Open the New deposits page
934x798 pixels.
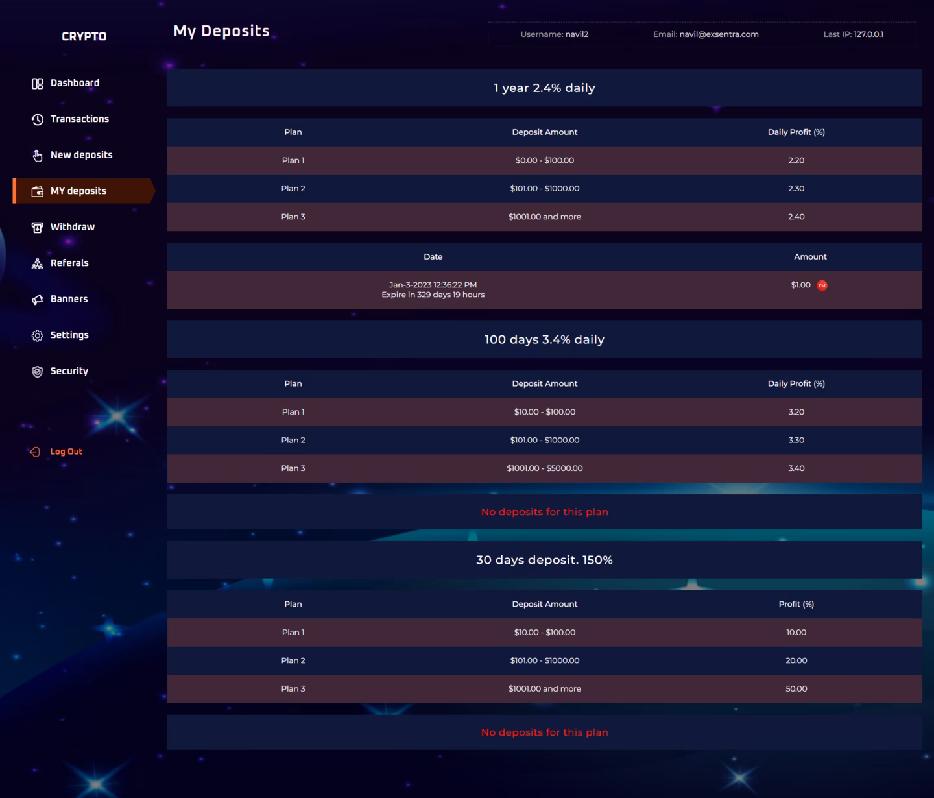tap(81, 155)
